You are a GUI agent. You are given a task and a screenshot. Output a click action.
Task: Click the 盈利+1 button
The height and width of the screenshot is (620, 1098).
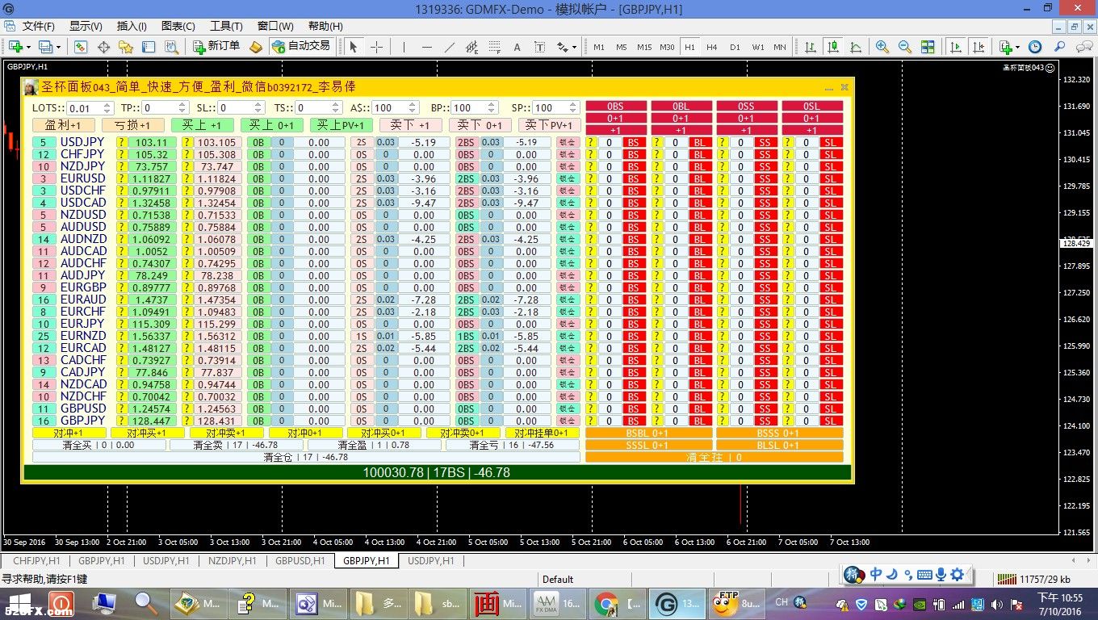tap(64, 125)
